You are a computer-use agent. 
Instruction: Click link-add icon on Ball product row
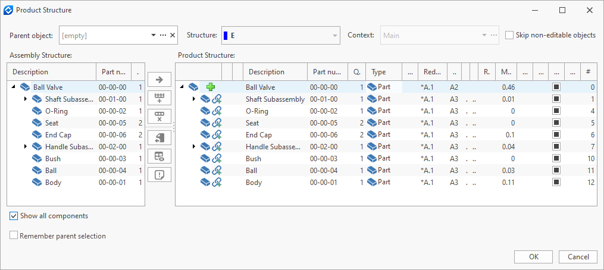tap(217, 170)
